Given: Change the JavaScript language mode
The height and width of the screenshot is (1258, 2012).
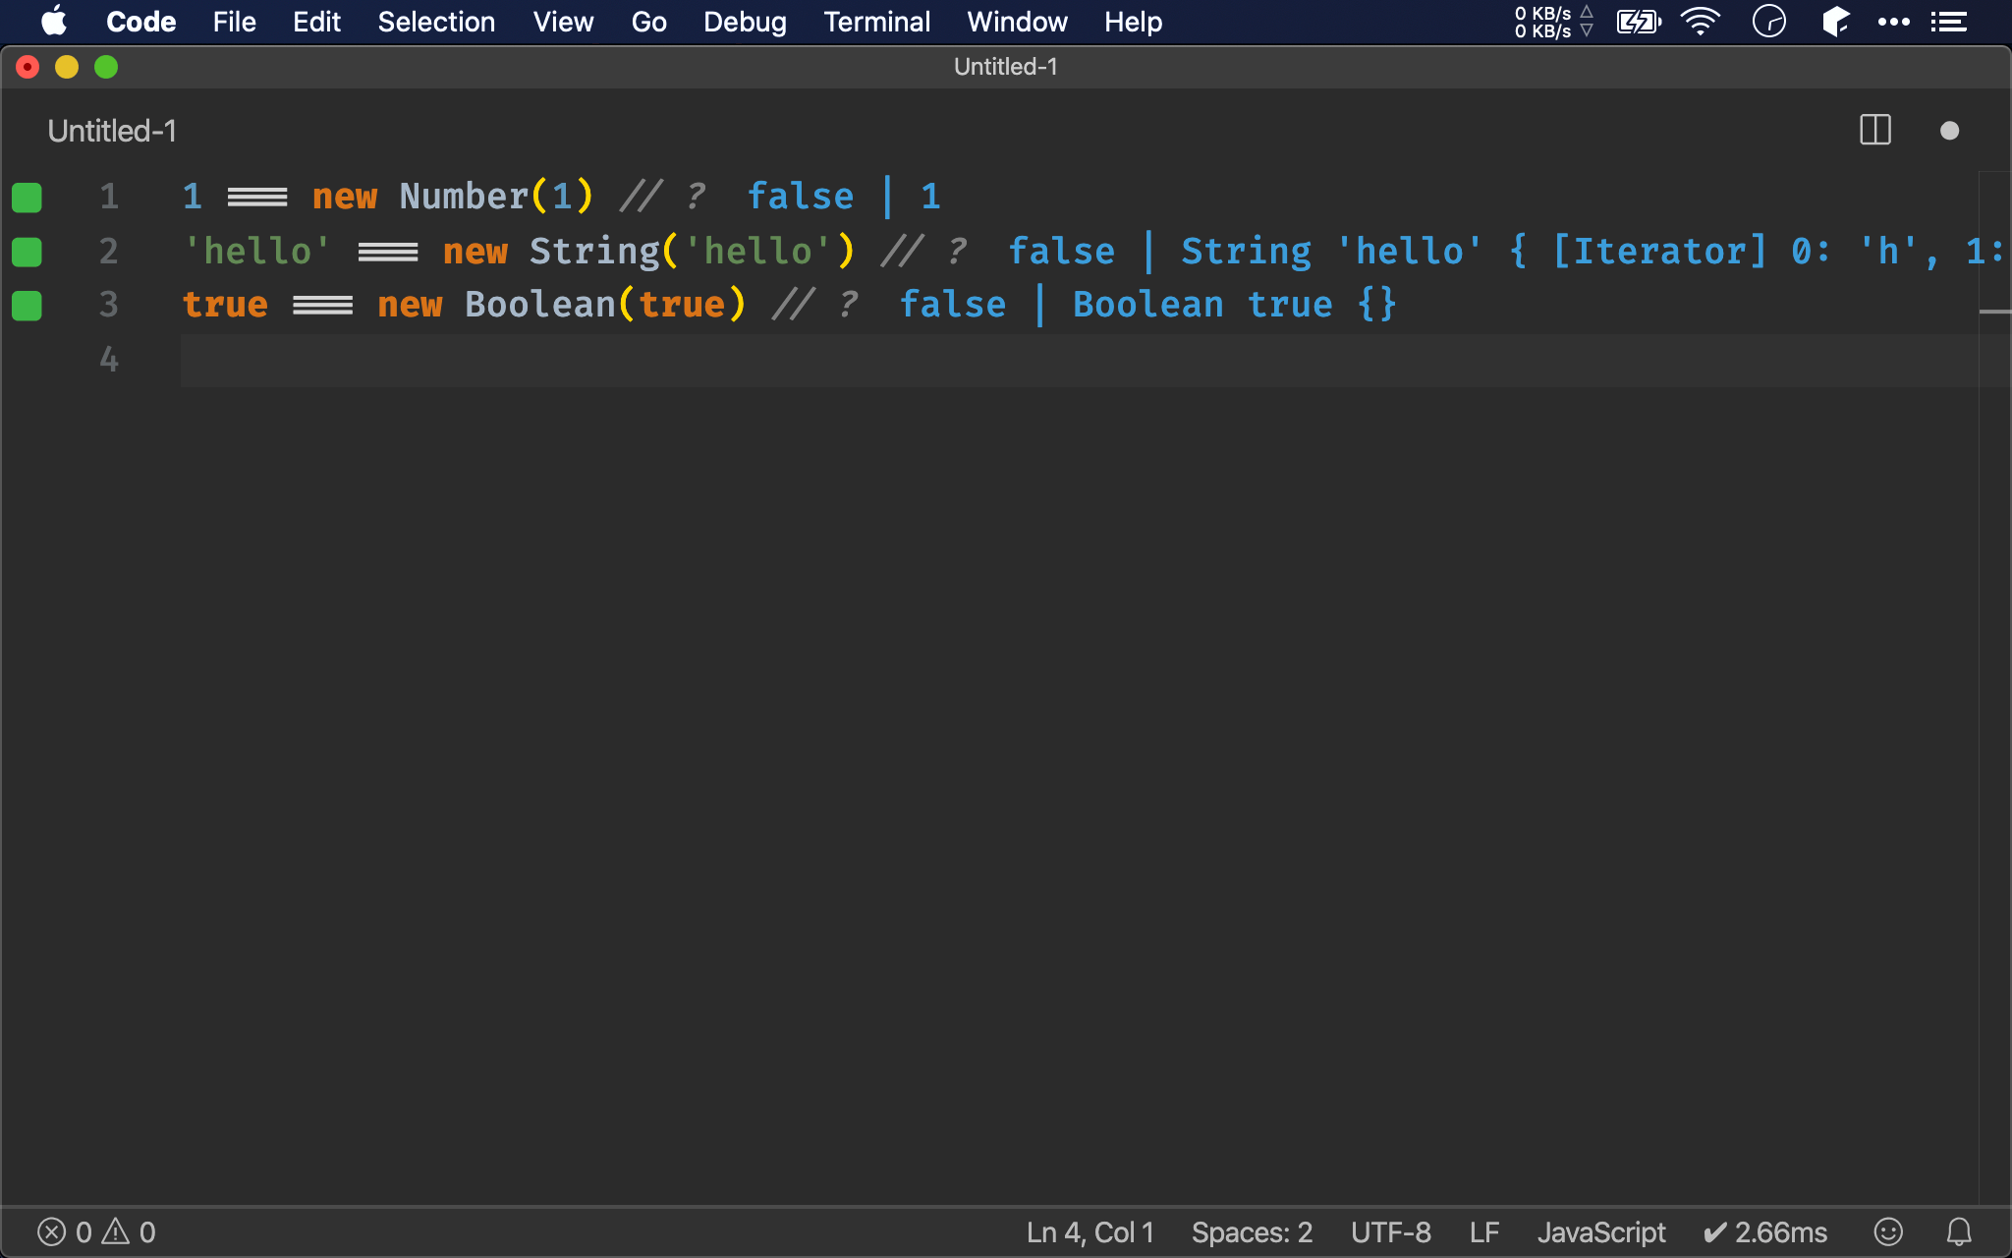Looking at the screenshot, I should click(x=1601, y=1231).
